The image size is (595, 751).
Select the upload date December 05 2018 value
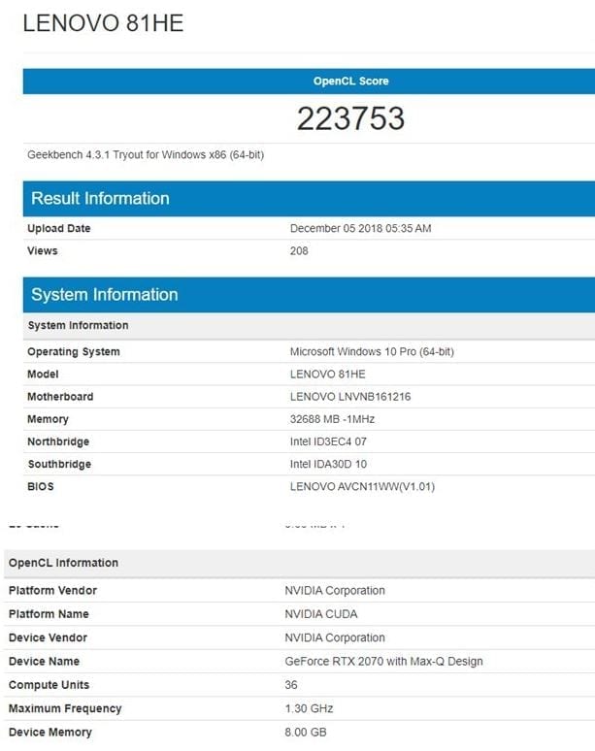tap(360, 229)
